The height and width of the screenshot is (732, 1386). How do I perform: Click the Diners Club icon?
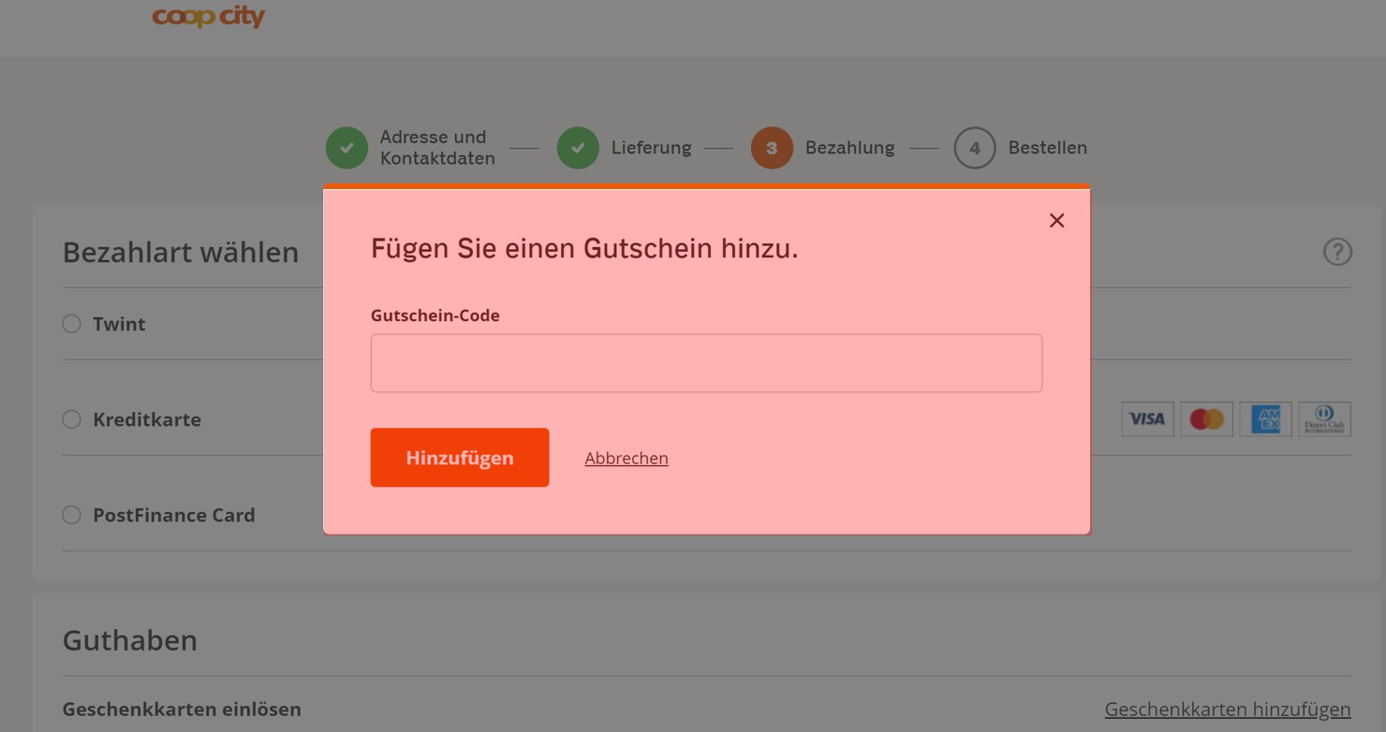(1324, 419)
